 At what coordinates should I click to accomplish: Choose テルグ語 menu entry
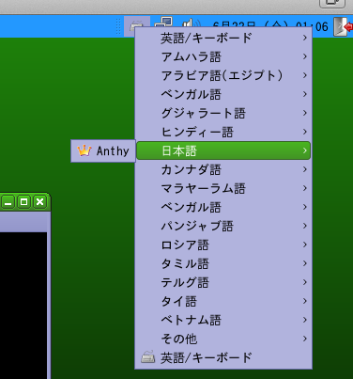(223, 282)
